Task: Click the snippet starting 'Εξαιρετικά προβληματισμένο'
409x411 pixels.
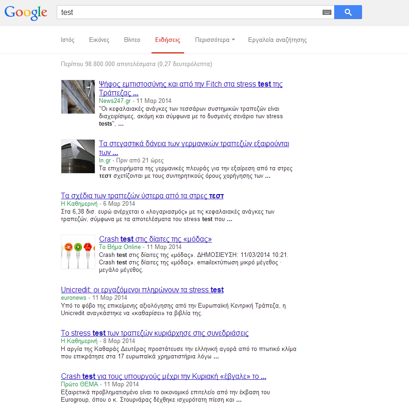Action: coord(165,396)
